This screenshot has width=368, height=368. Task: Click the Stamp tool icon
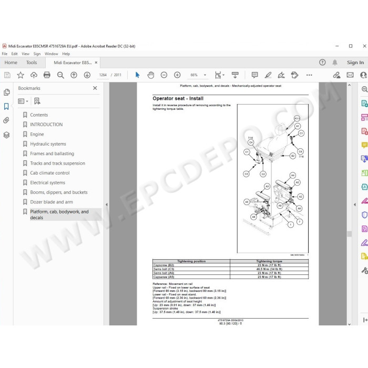[x=294, y=75]
